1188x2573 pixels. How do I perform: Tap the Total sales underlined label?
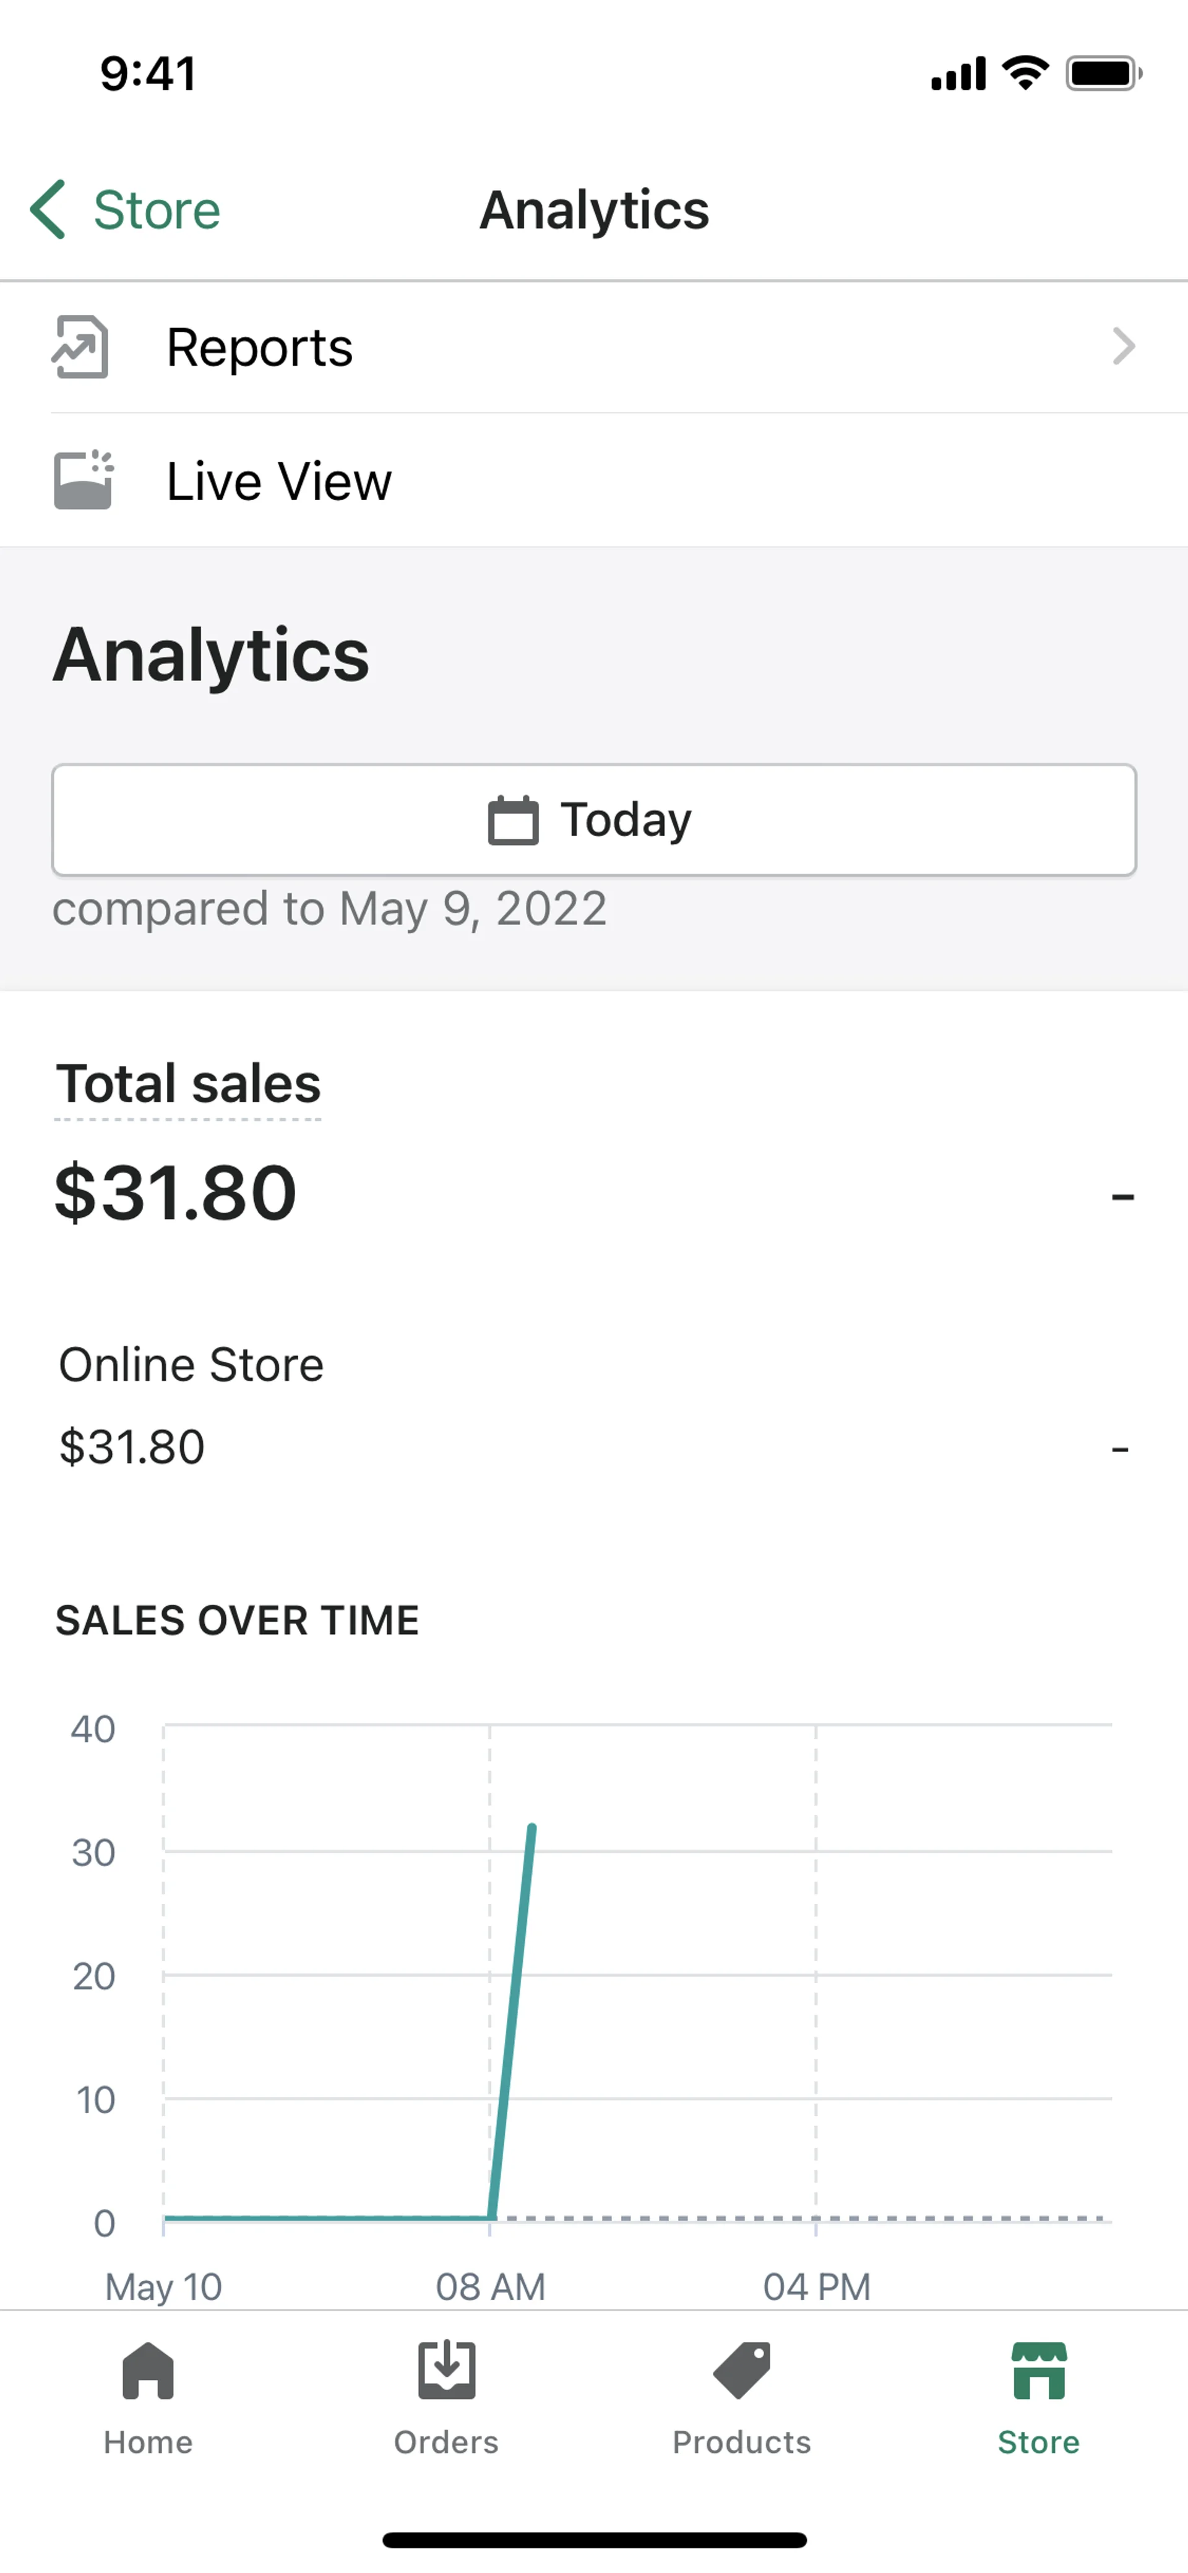pos(189,1084)
